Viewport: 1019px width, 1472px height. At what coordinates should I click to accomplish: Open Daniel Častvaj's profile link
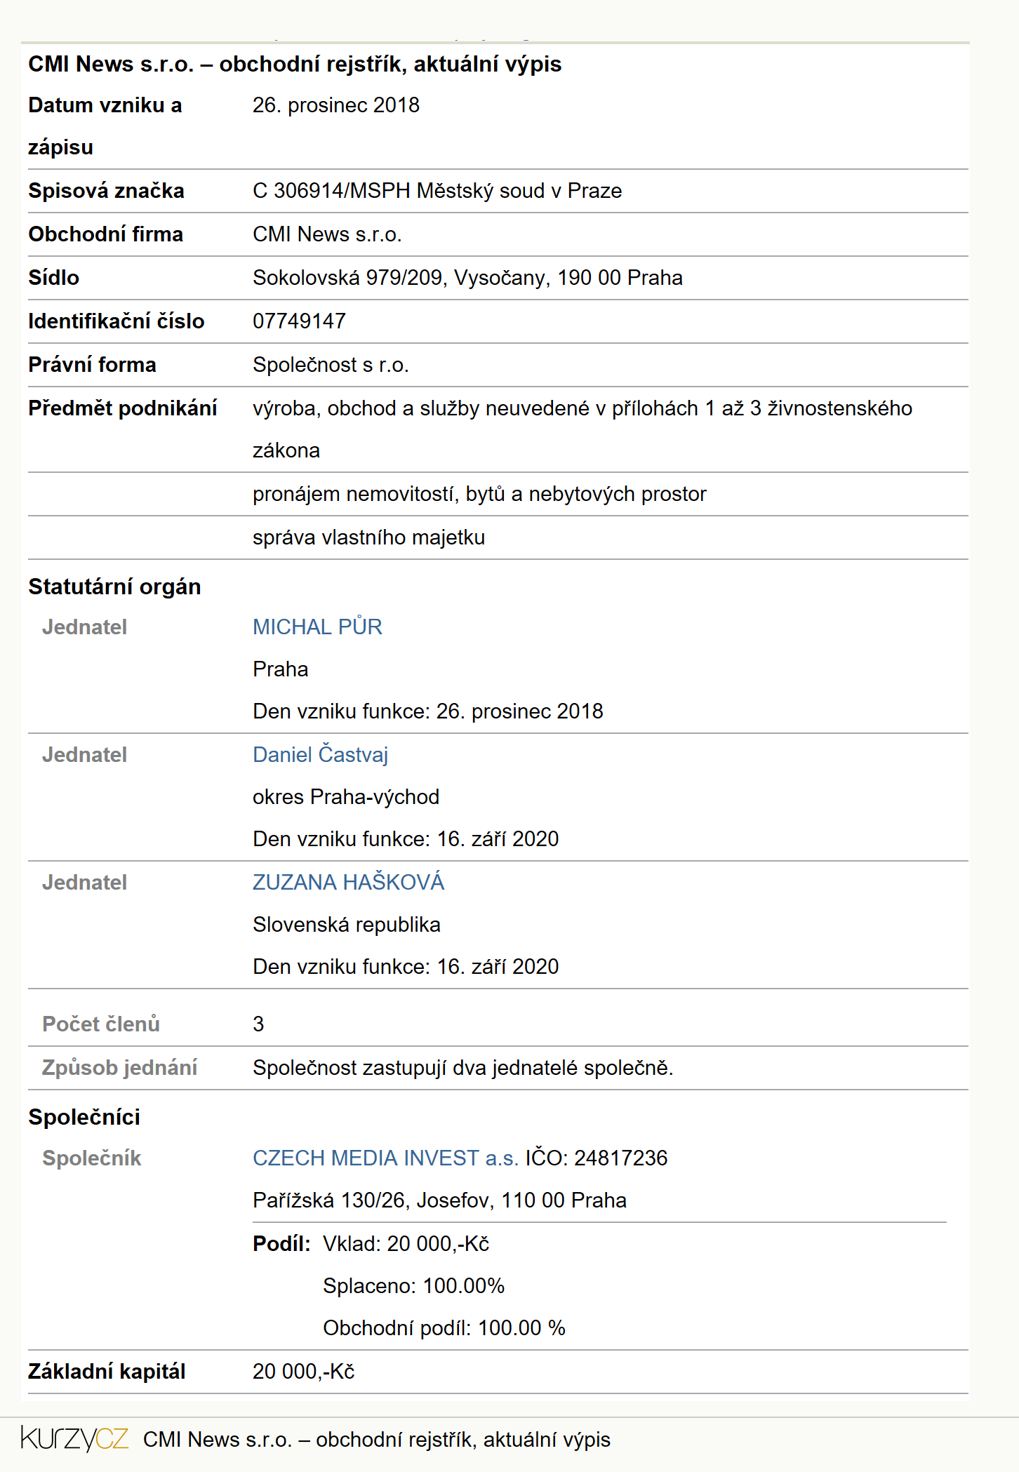(x=320, y=754)
